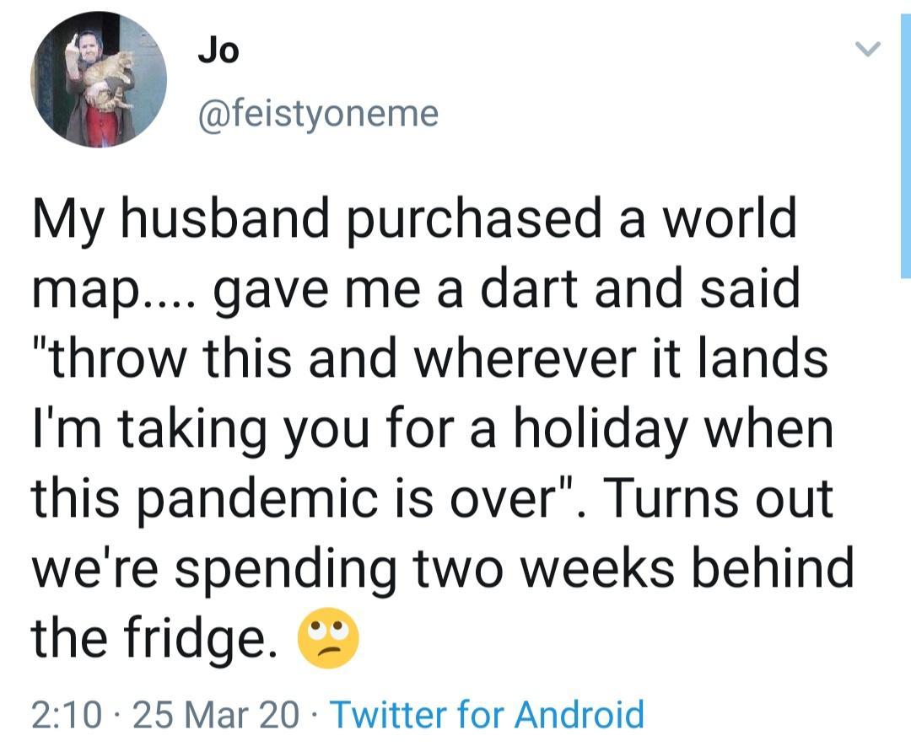Screen dimensions: 911x752
Task: Click the eye-roll emoji in the tweet
Action: [328, 640]
